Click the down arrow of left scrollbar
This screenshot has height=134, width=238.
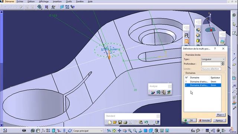point(1,125)
